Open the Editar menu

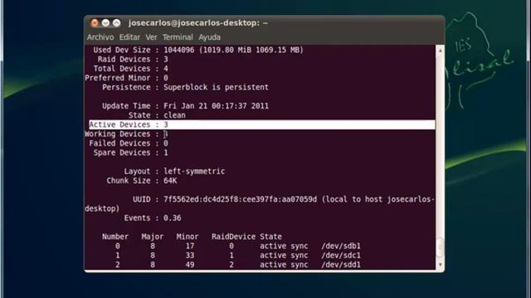pos(129,37)
